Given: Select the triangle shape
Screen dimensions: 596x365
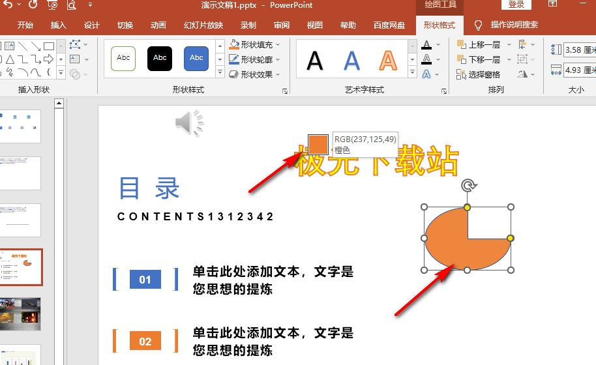Looking at the screenshot, I should click(10, 59).
